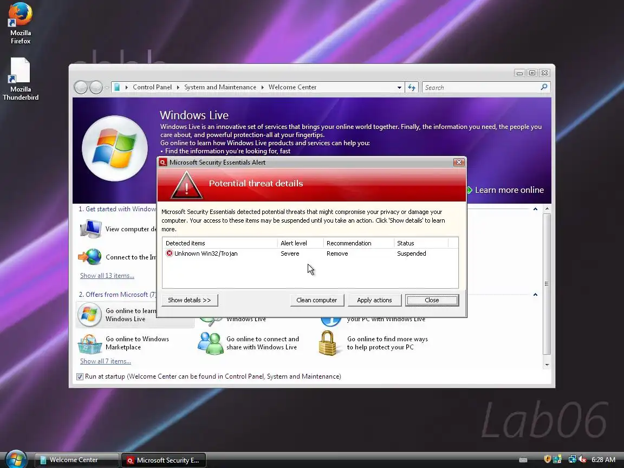Select the red threat icon beside Unknown Win32/Trojan
This screenshot has width=624, height=468.
tap(169, 253)
